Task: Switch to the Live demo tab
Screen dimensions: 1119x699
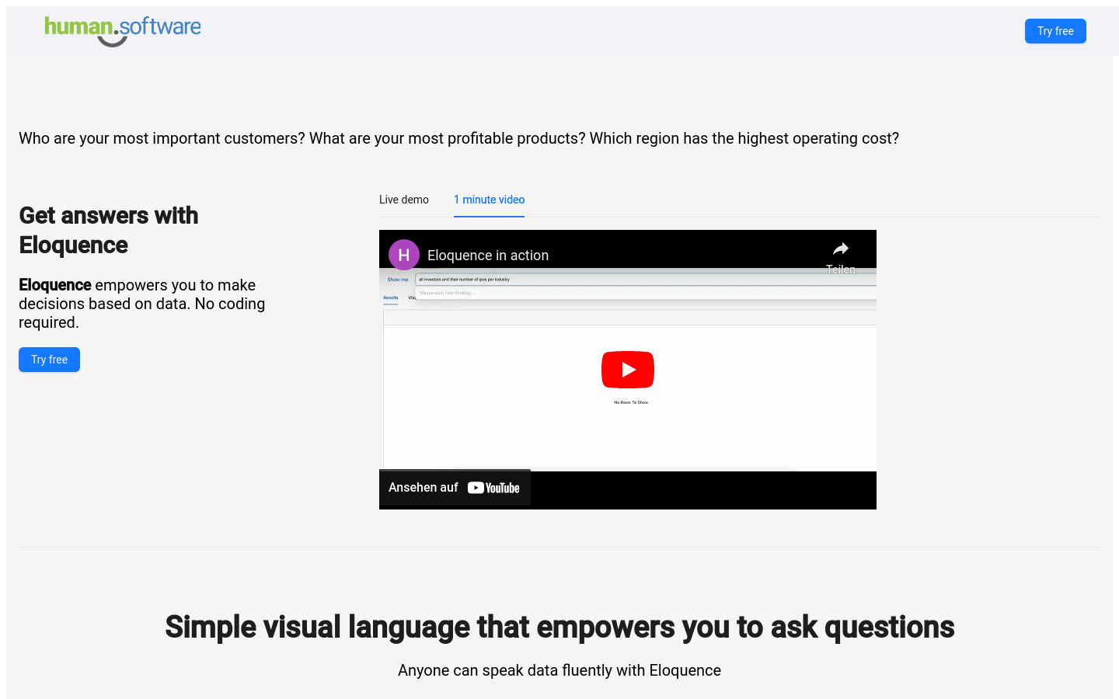Action: pos(404,200)
